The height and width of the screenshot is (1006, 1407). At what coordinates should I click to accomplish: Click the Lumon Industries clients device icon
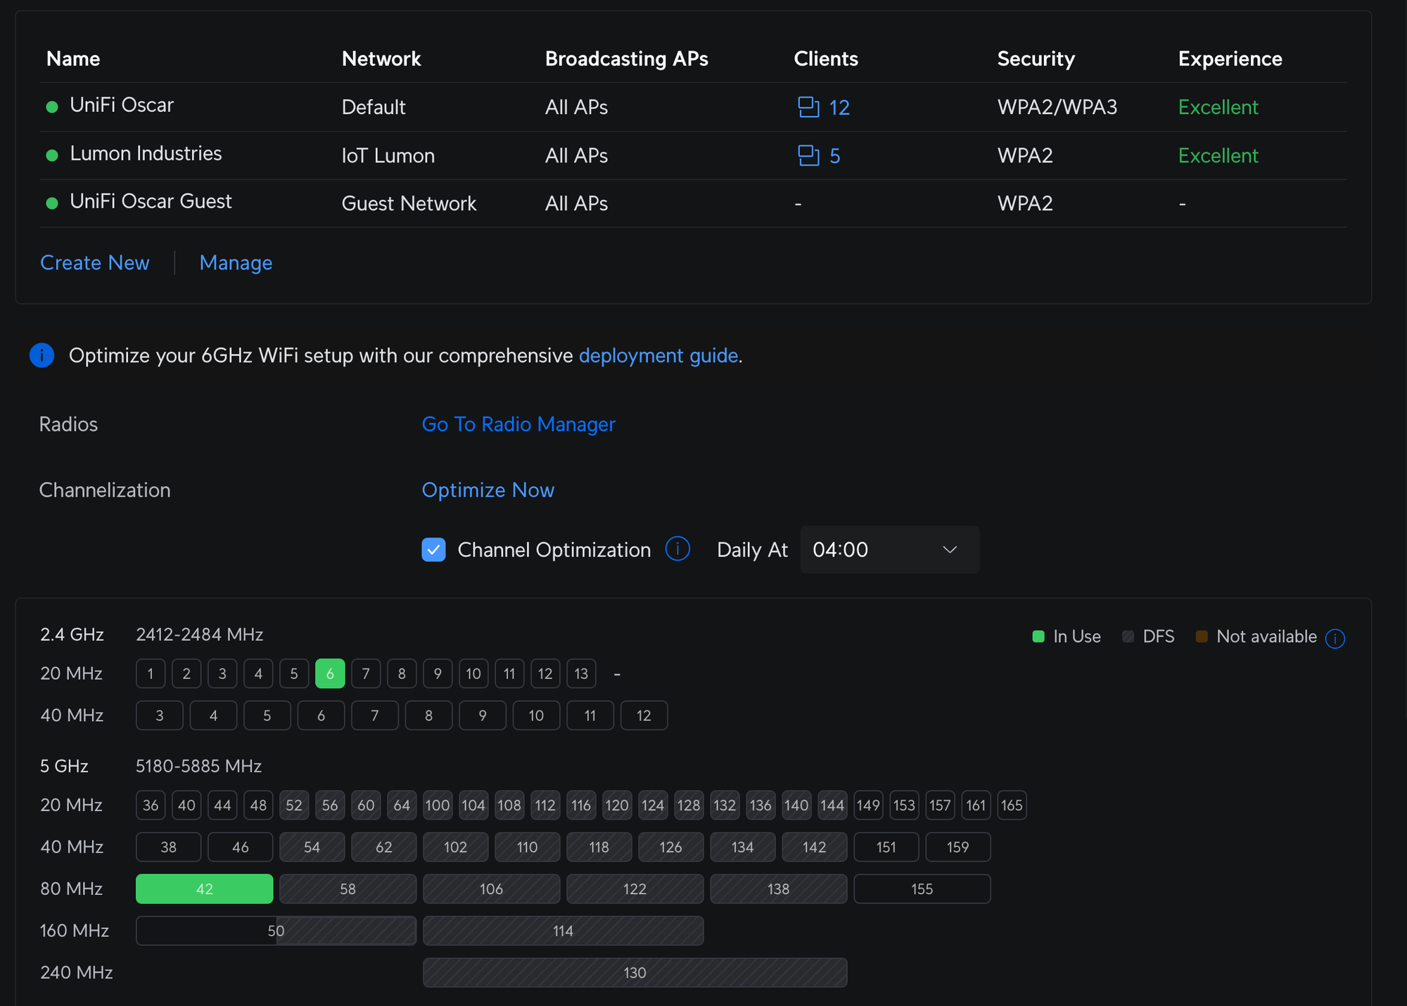tap(808, 155)
